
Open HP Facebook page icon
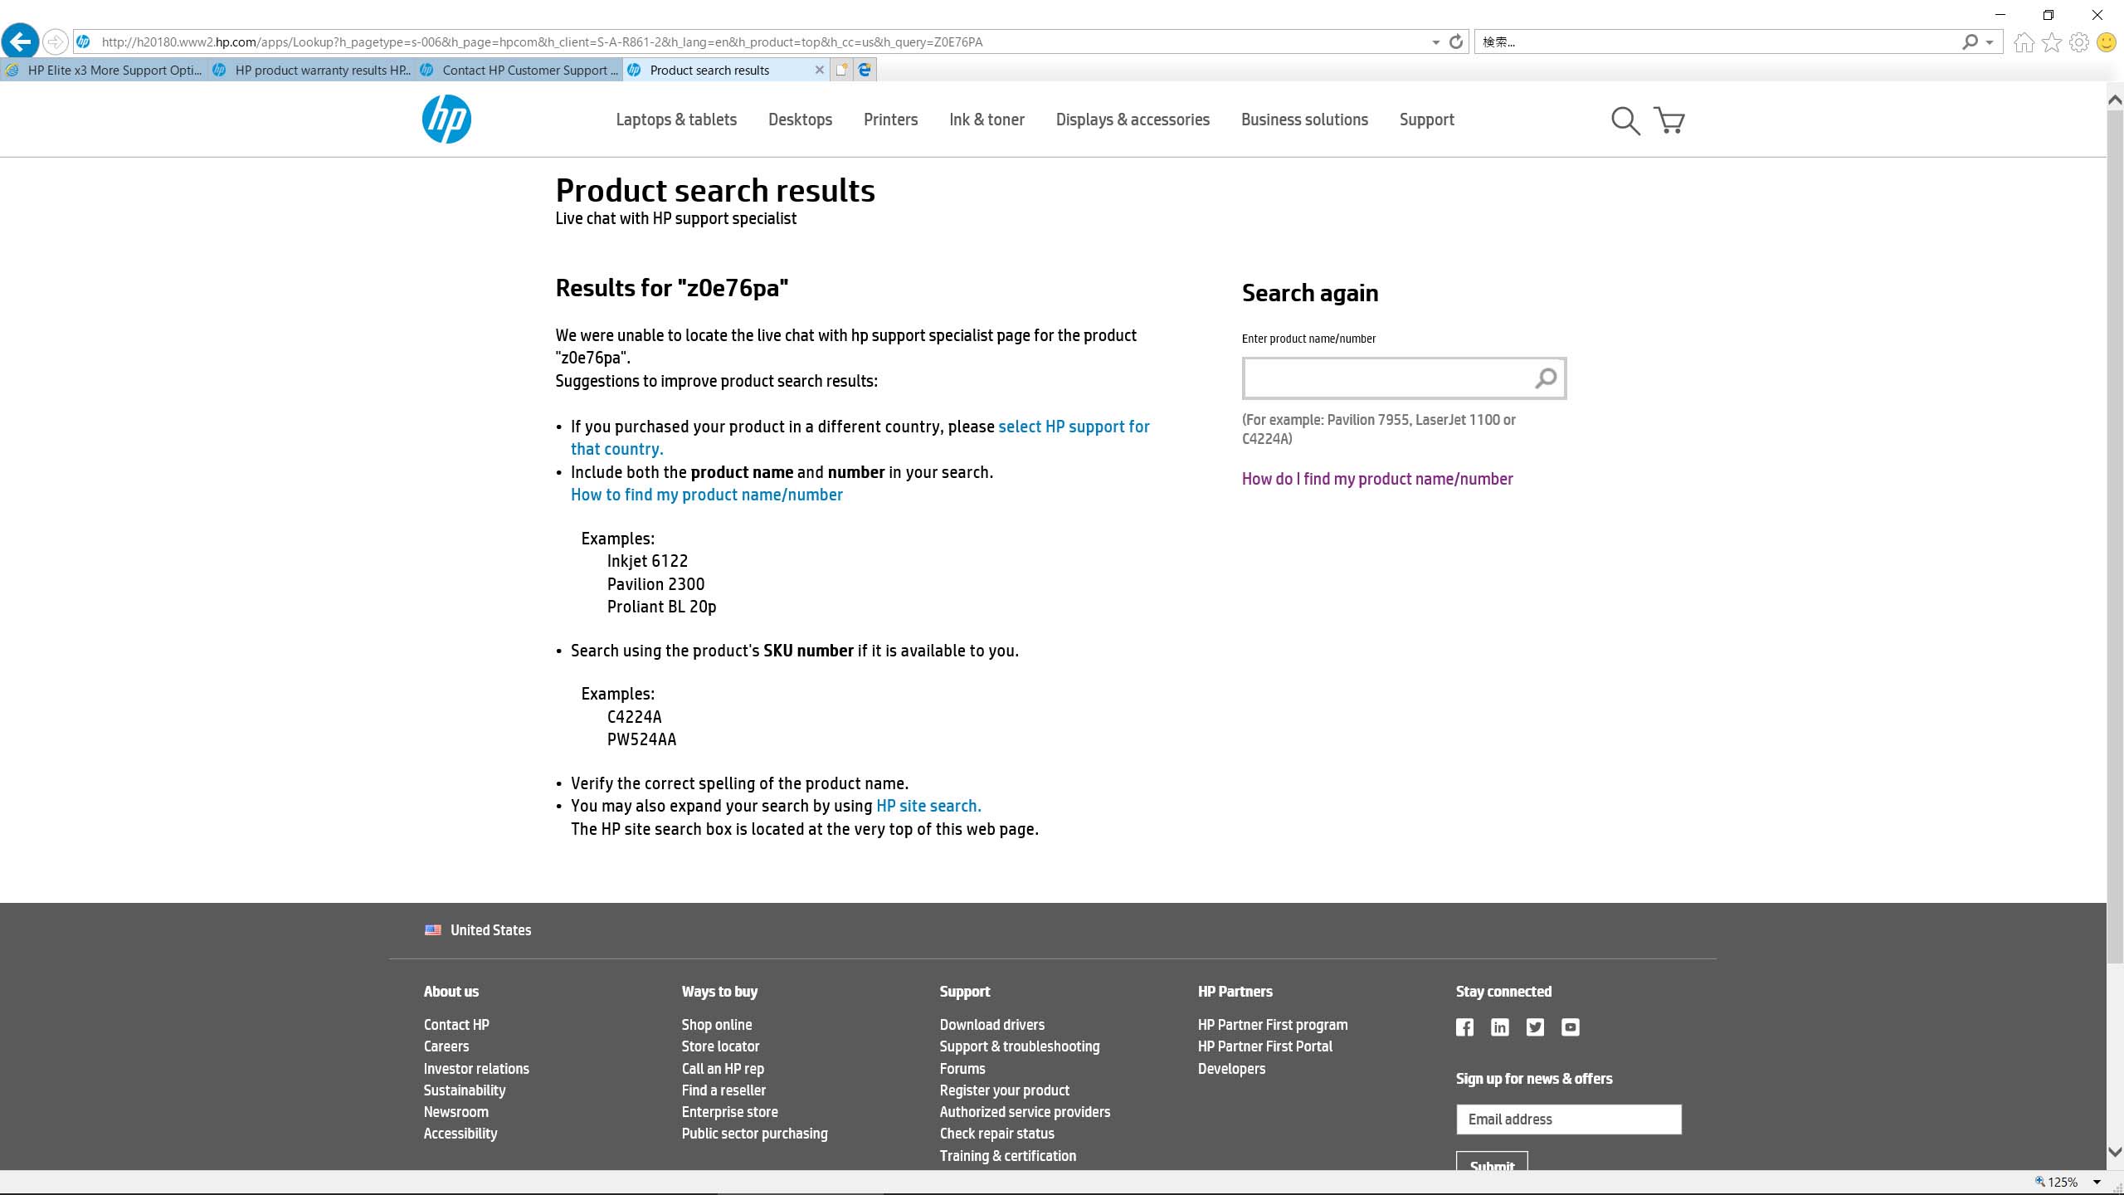[x=1464, y=1027]
